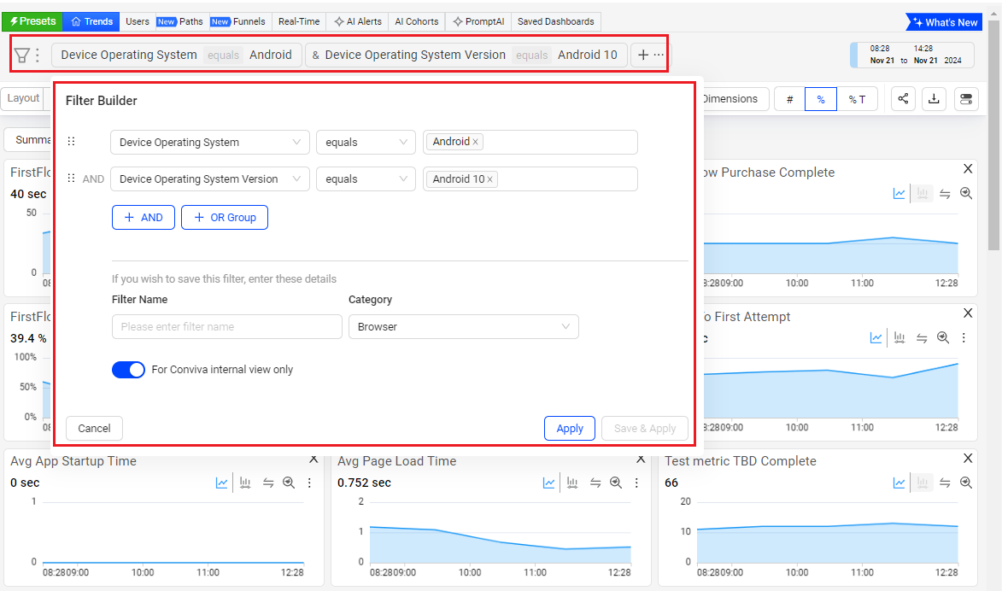Open the zoom magnifier on Avg Page Load Time

coord(616,483)
